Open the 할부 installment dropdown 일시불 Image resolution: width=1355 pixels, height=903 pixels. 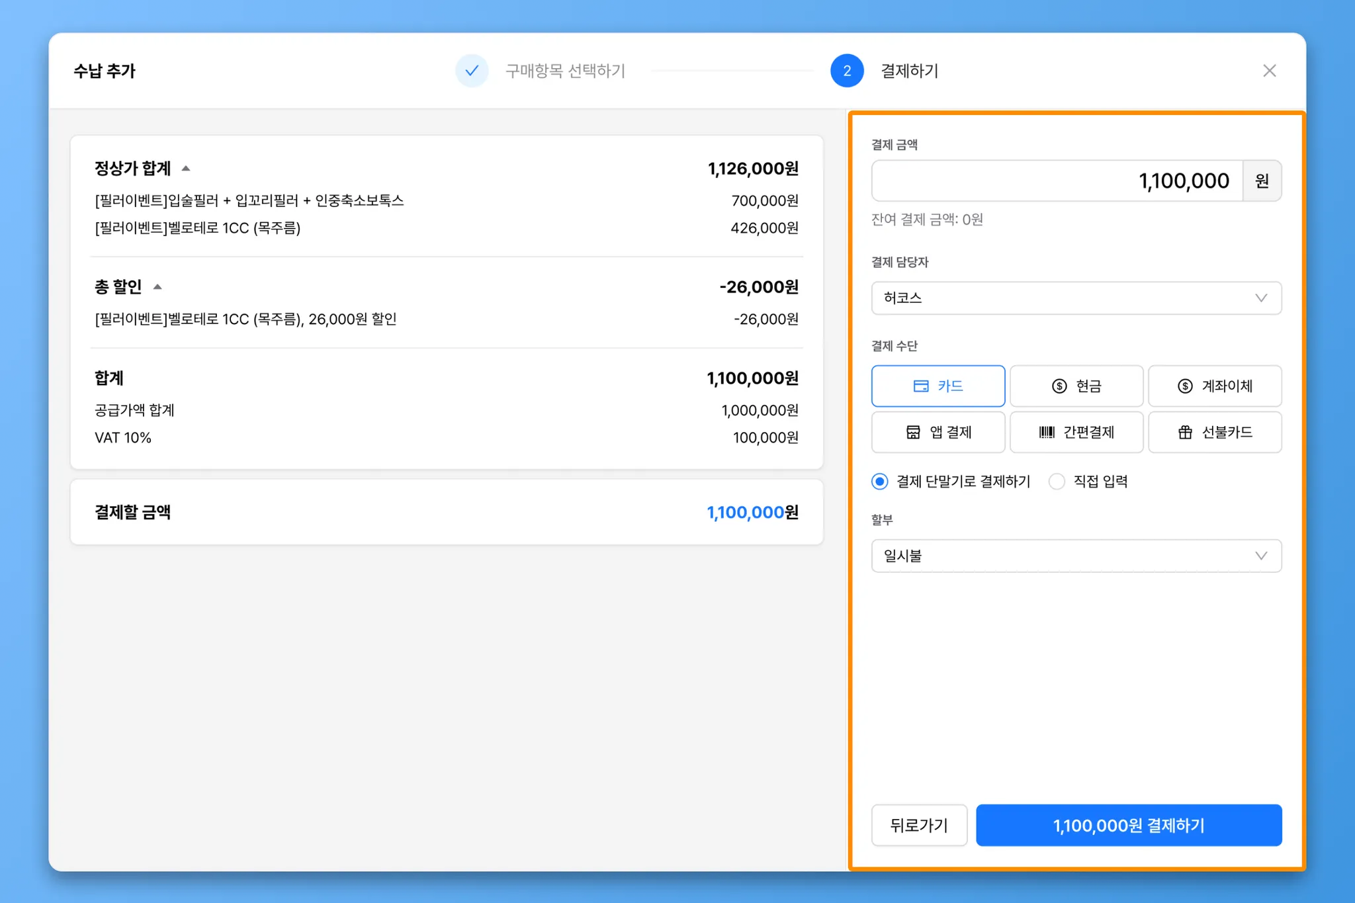tap(1076, 556)
